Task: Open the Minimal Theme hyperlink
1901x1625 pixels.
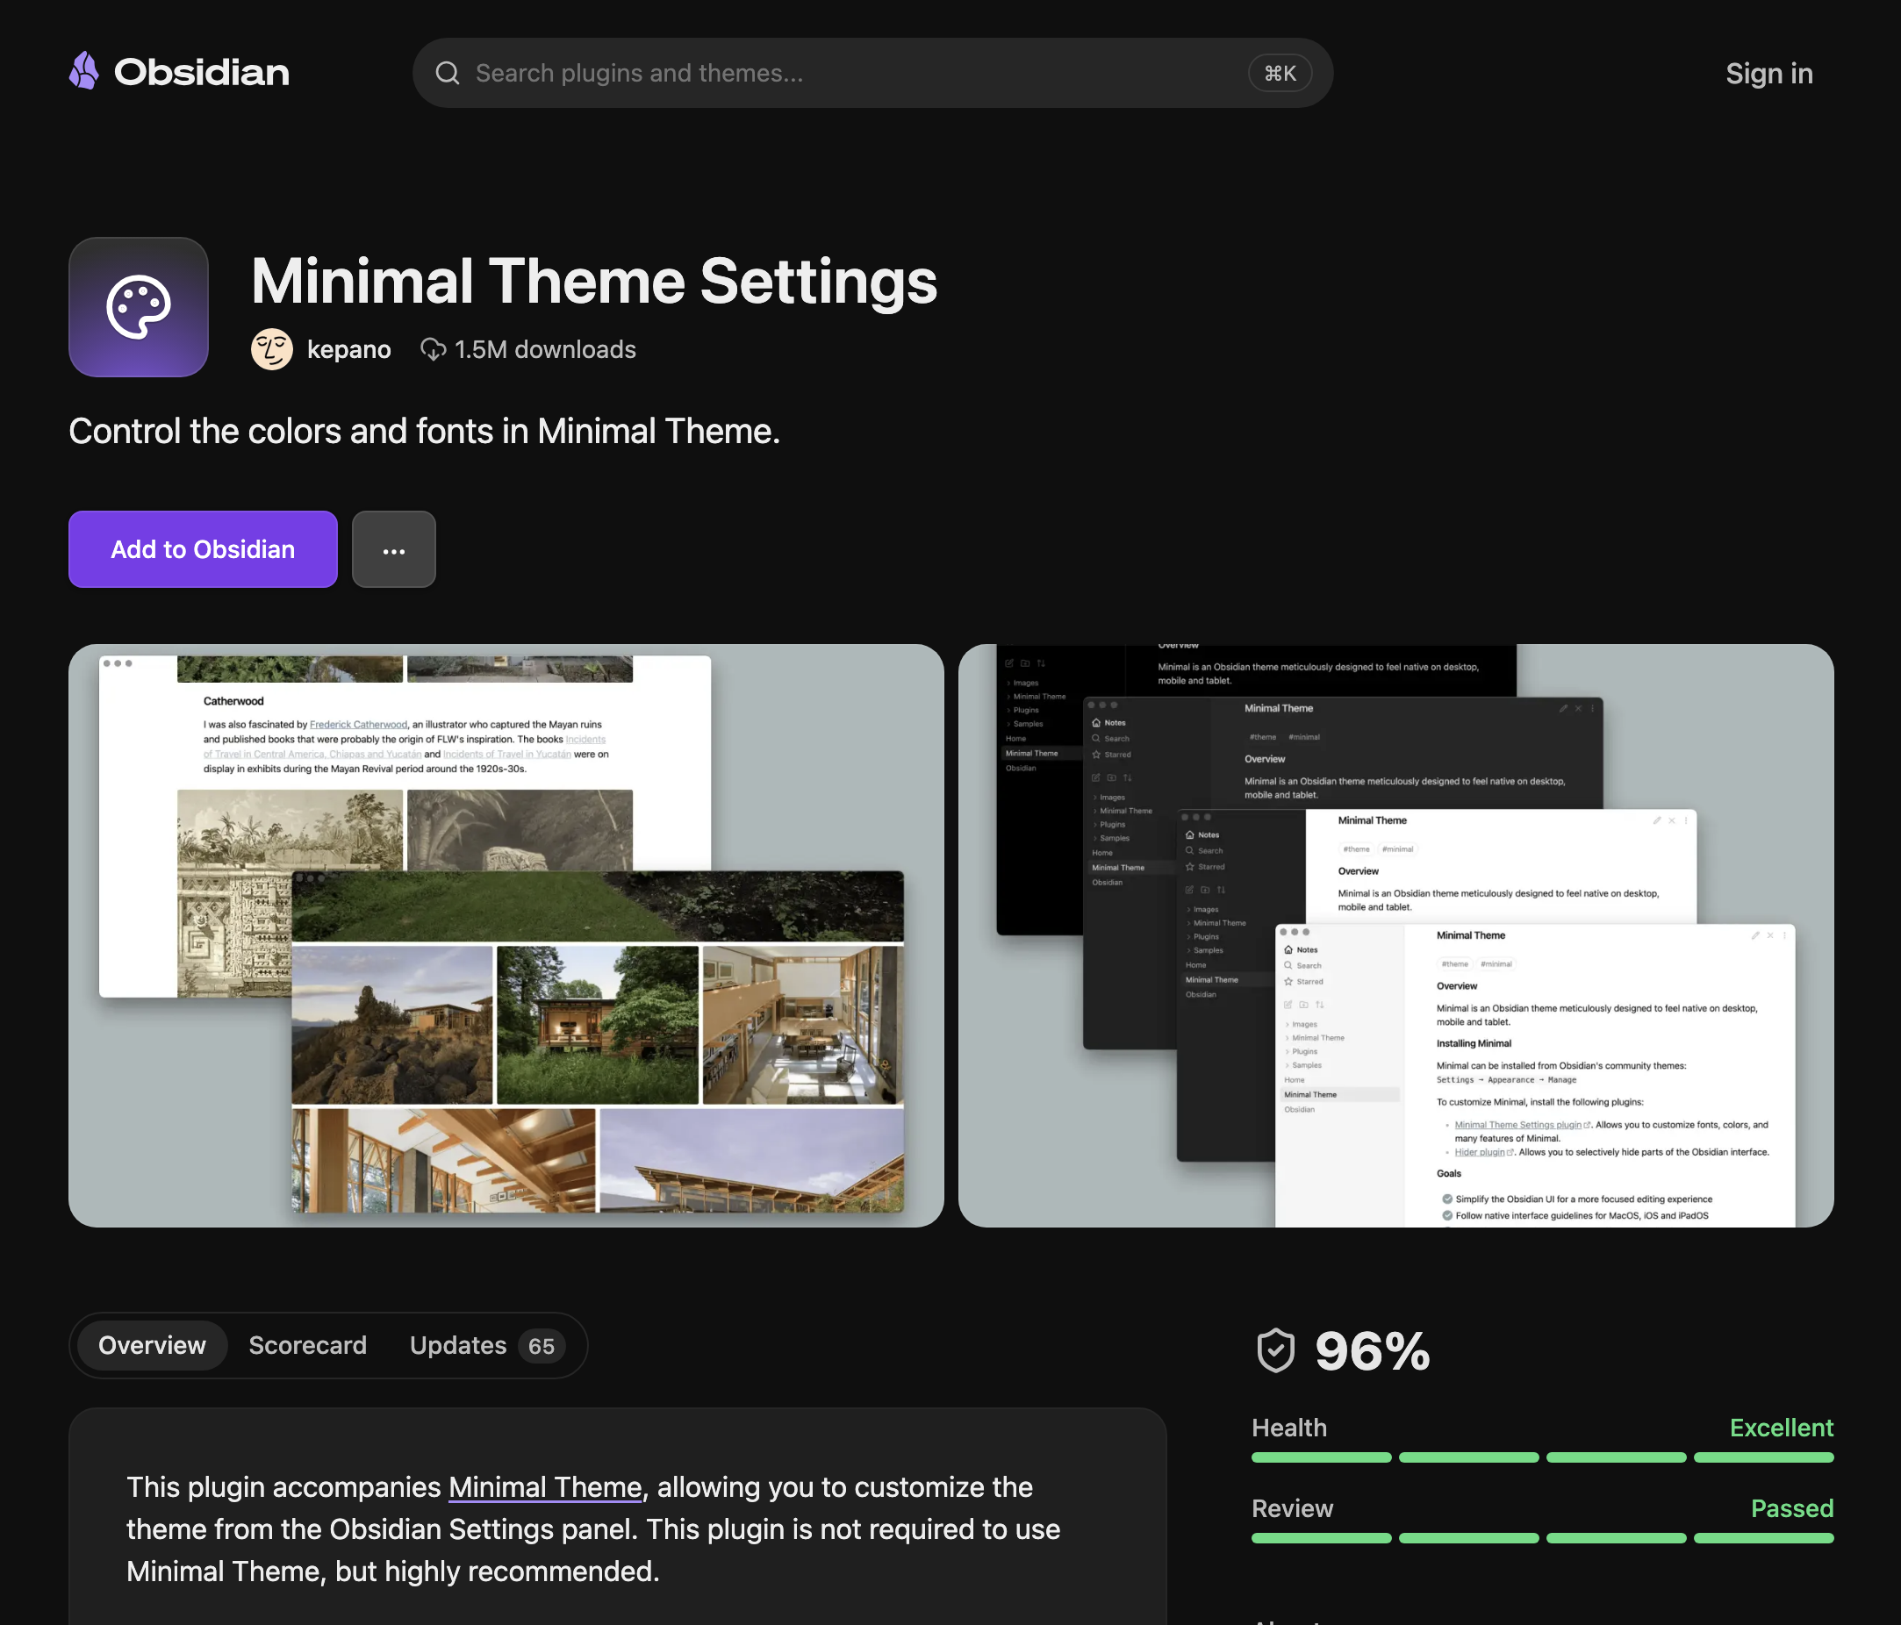Action: point(545,1487)
